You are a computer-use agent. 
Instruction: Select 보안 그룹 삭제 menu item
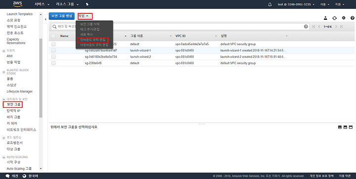tap(90, 24)
